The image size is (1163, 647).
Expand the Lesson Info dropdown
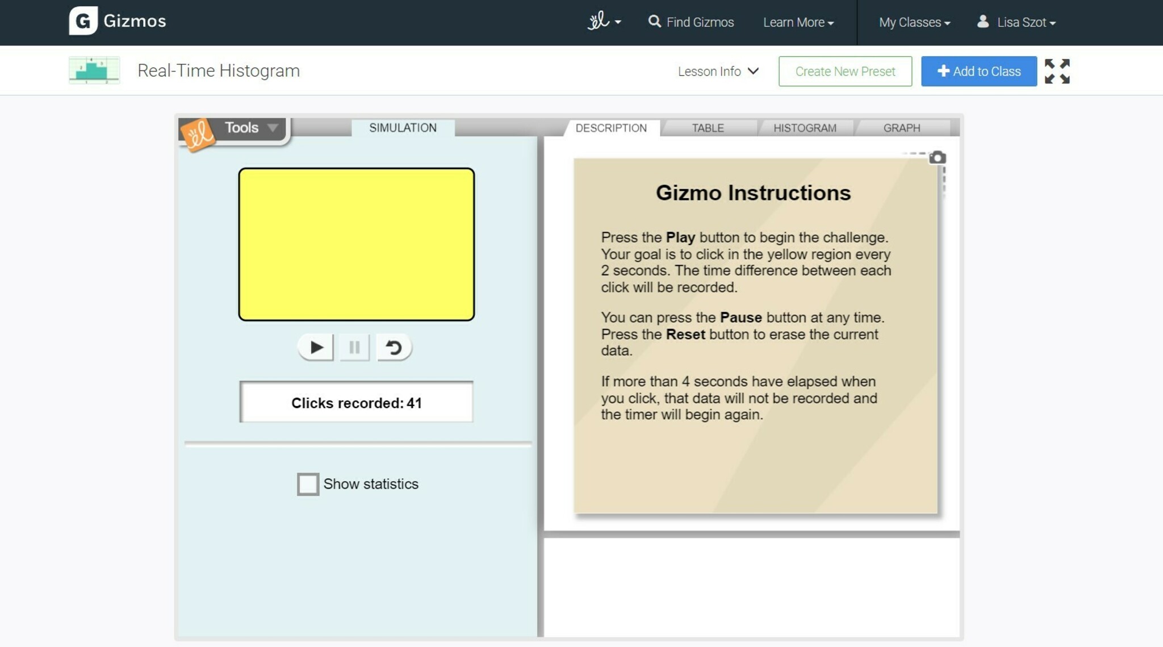click(x=718, y=72)
